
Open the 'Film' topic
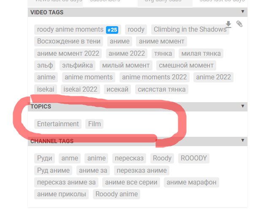[94, 124]
